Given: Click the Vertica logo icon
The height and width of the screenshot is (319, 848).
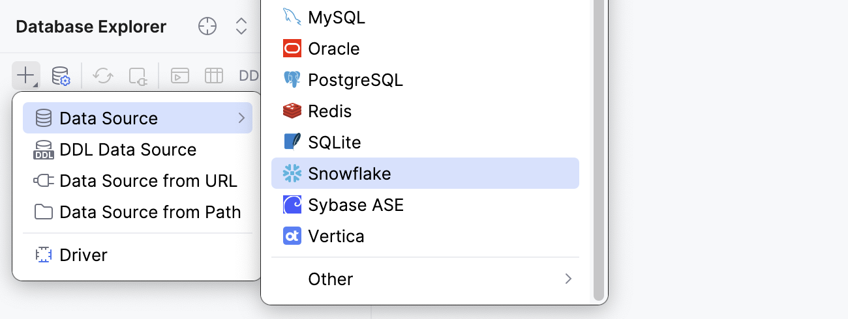Looking at the screenshot, I should pos(292,236).
